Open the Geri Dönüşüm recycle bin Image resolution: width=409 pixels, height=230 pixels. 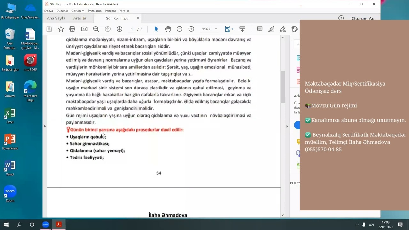pos(10,39)
